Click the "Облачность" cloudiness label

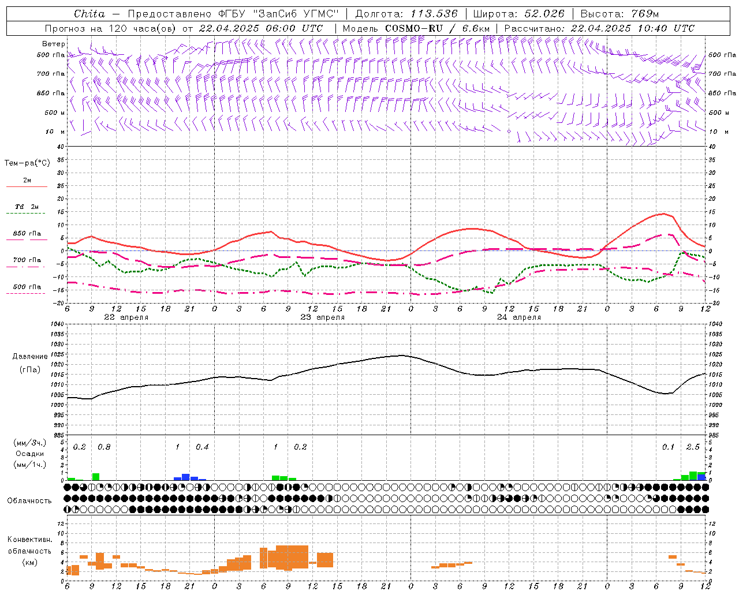29,500
